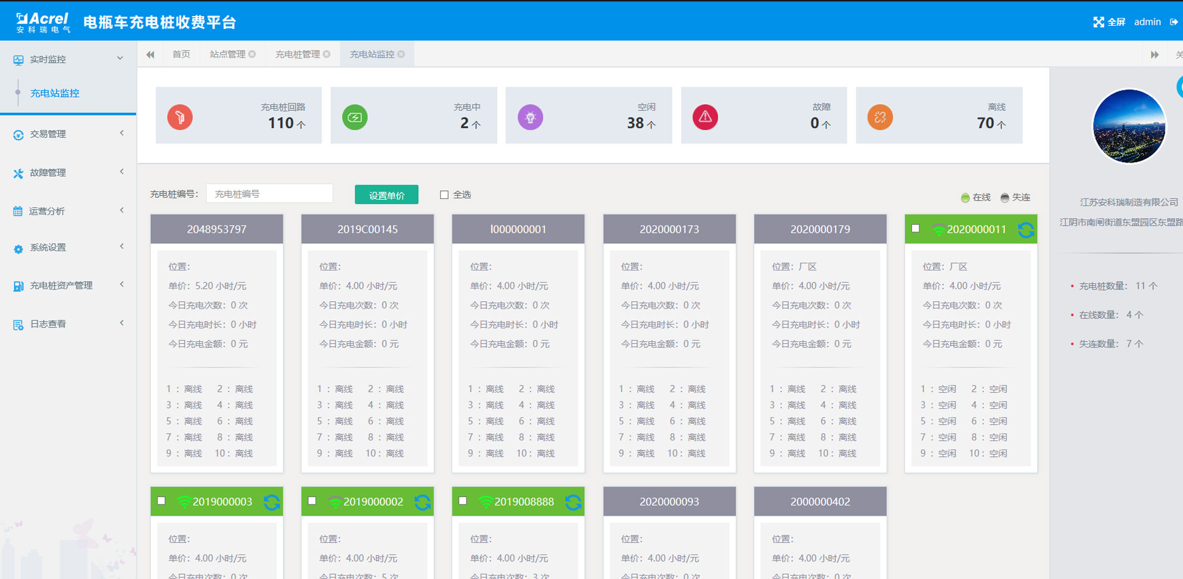Click the wifi signal icon on 2020000011
Viewport: 1183px width, 579px height.
pos(938,230)
